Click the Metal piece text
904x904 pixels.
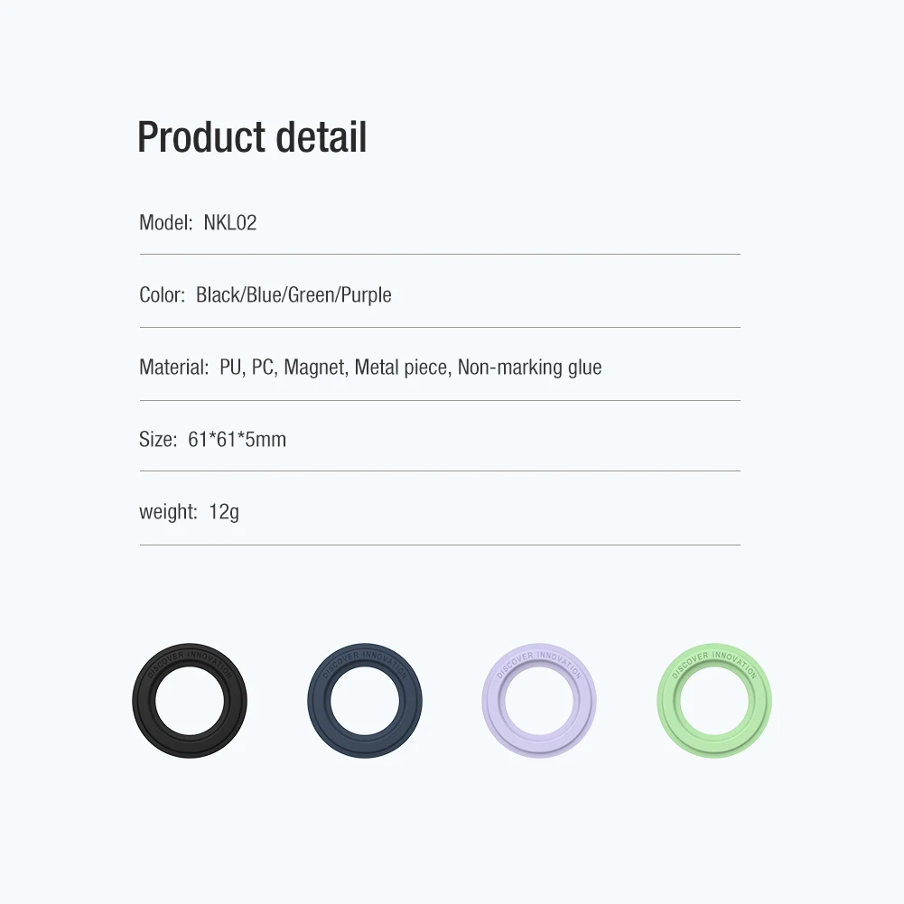click(403, 368)
